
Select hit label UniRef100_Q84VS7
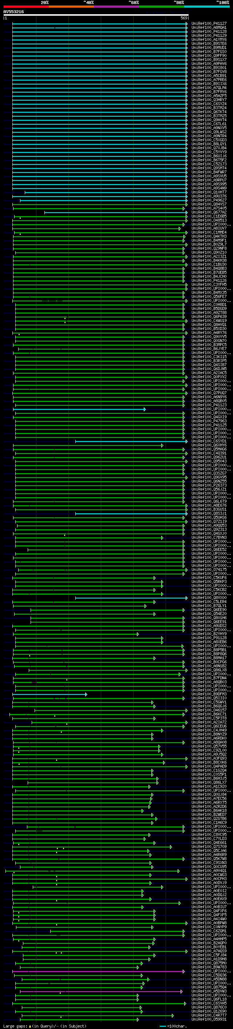[209, 204]
